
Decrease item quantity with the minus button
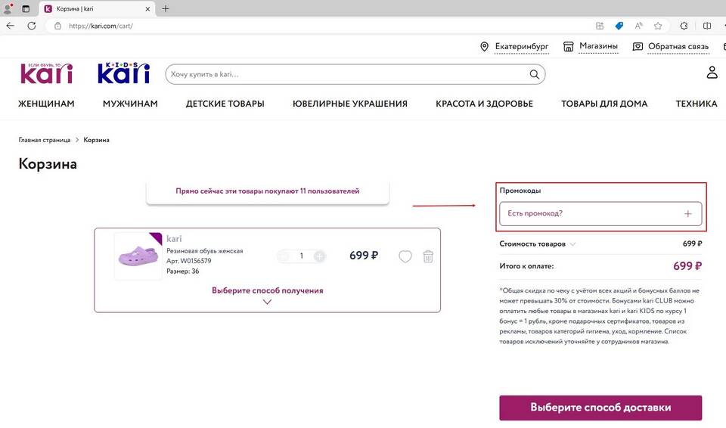pyautogui.click(x=284, y=256)
